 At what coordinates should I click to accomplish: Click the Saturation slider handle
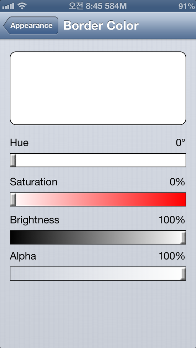point(13,200)
